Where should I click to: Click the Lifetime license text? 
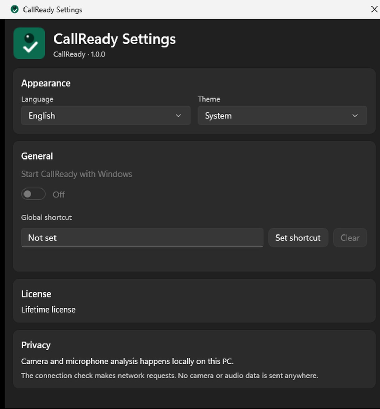point(48,309)
